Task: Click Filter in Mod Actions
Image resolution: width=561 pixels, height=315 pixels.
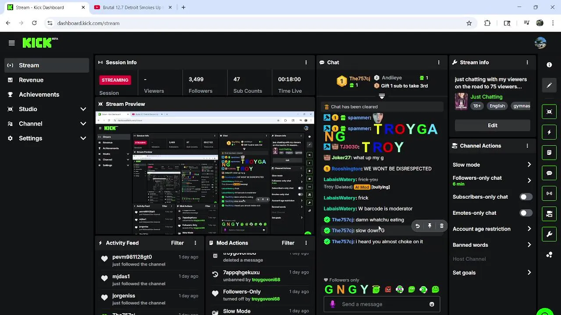Action: 288,243
